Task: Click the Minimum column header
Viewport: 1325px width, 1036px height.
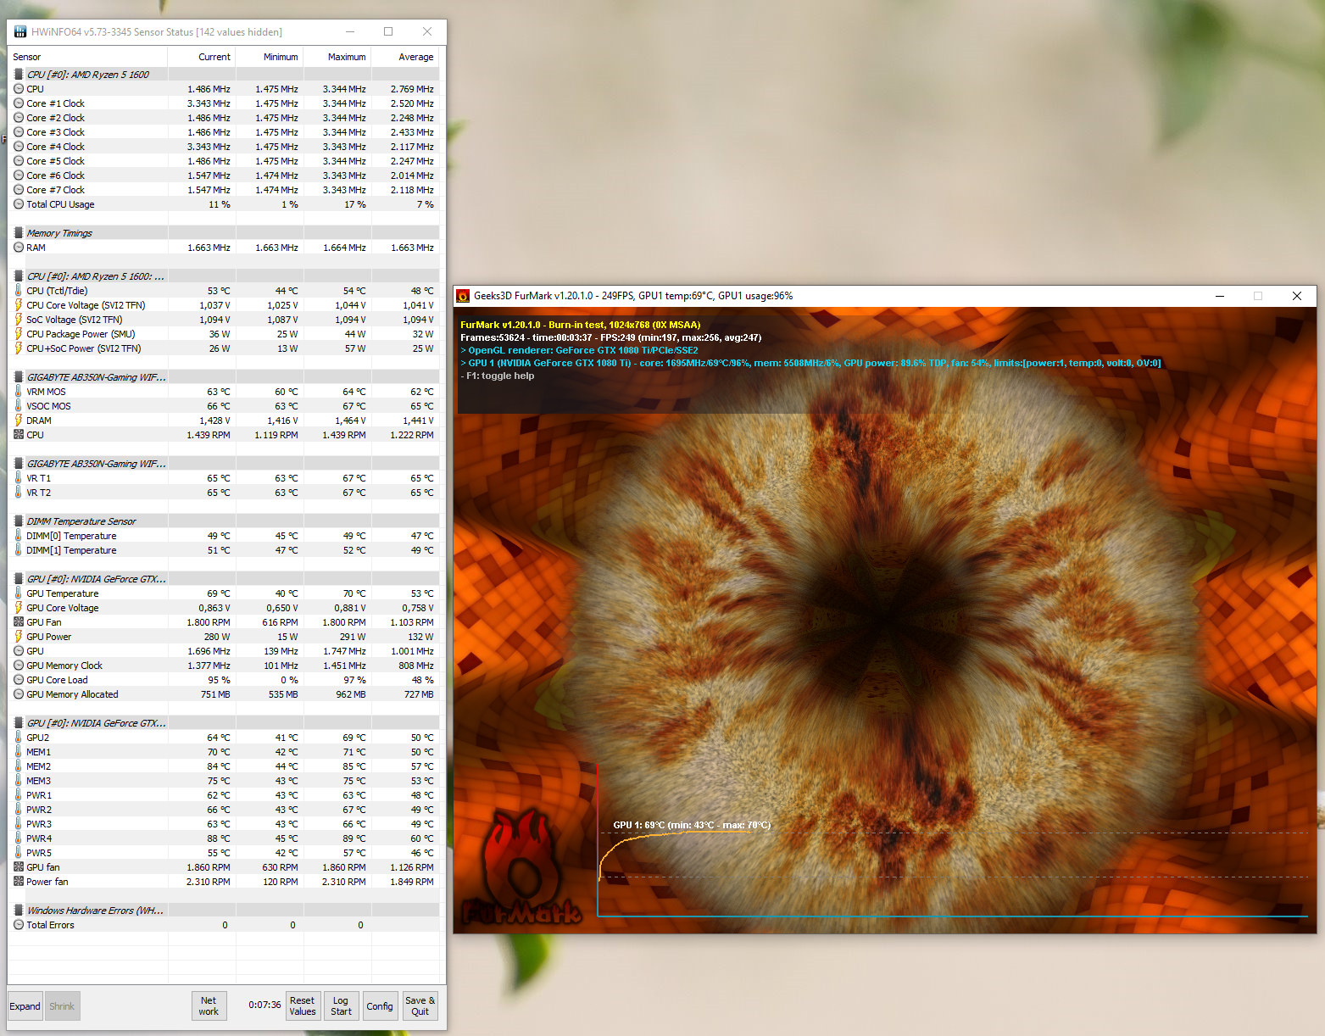Action: click(270, 57)
